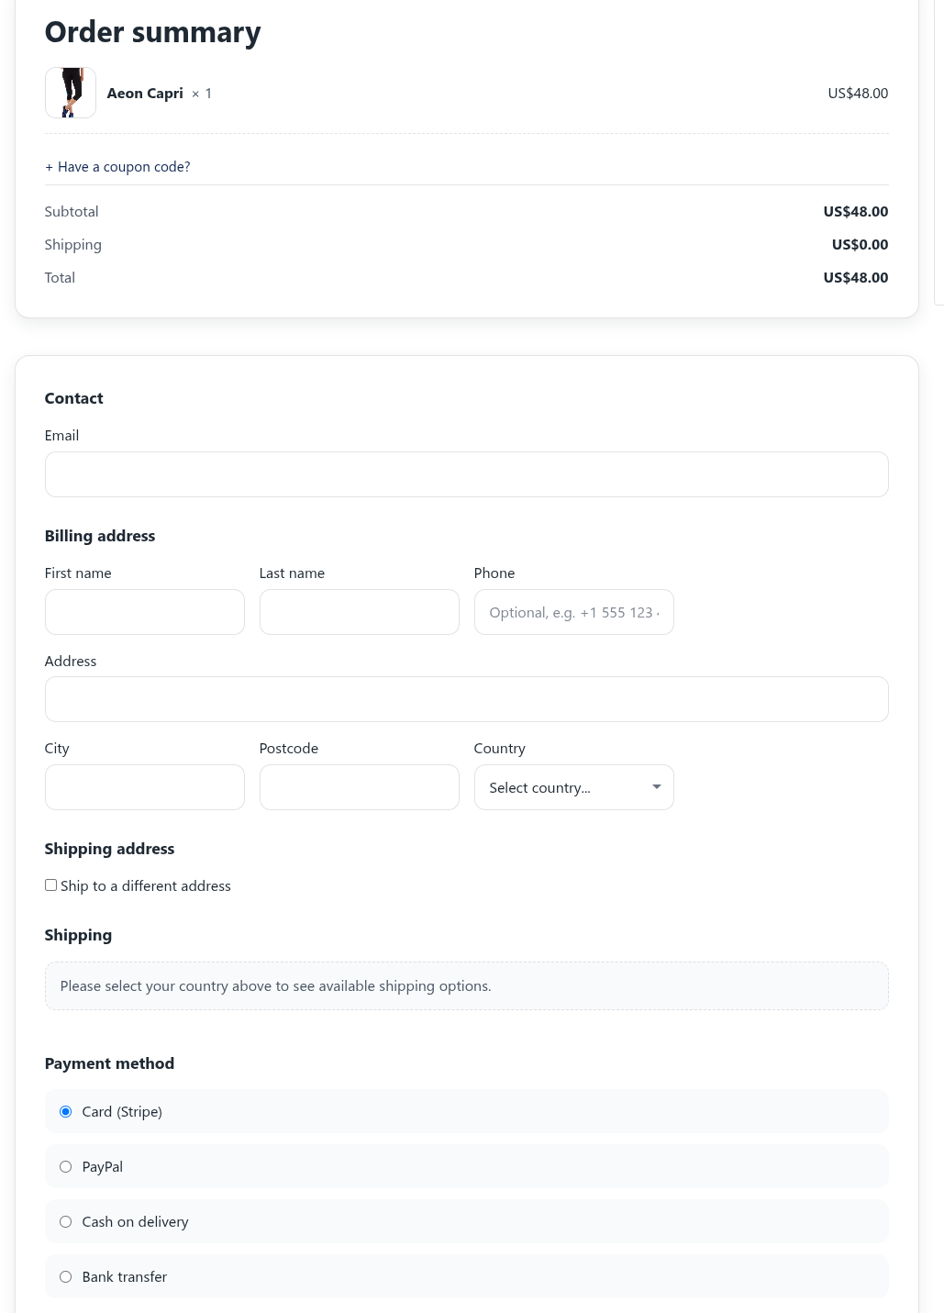Click the Have a coupon code link

click(117, 166)
